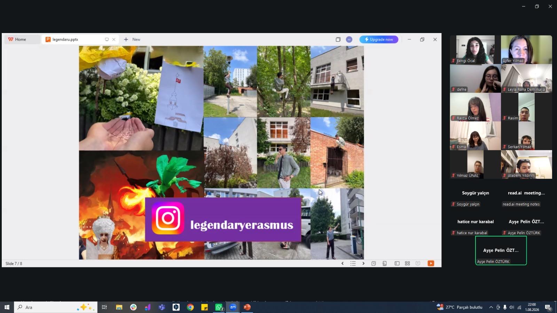Select Soygür yalçın's participant tile
557x313 pixels.
475,193
